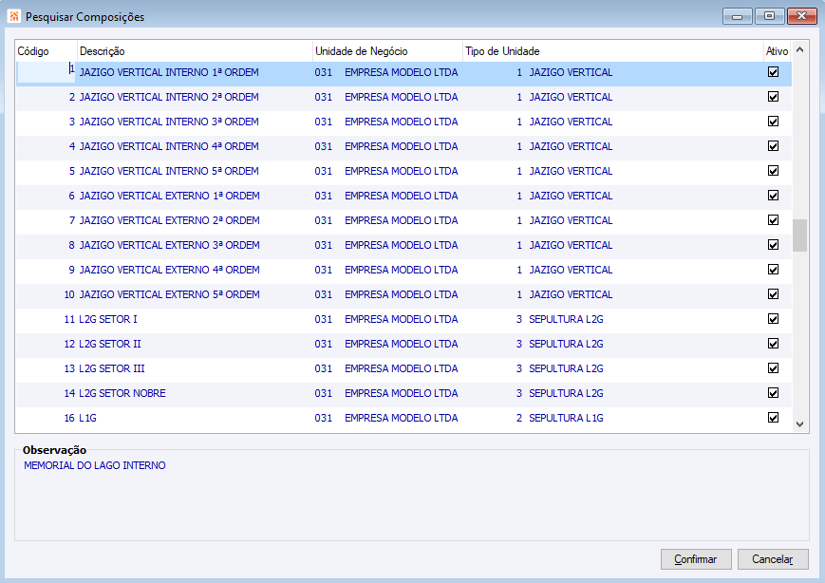The height and width of the screenshot is (583, 825).
Task: Sort by the Código column header
Action: coord(47,51)
